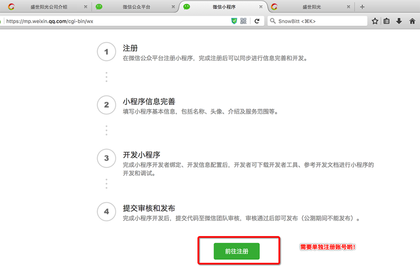
Task: Close the 盛世阳光公司介绍 tab
Action: (x=85, y=7)
